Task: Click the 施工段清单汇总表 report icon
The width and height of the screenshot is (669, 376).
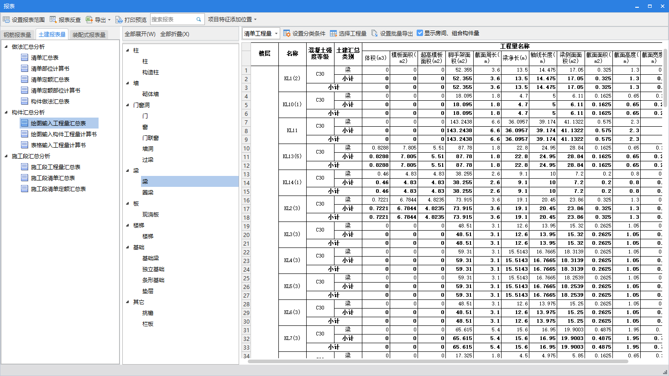Action: pyautogui.click(x=25, y=178)
